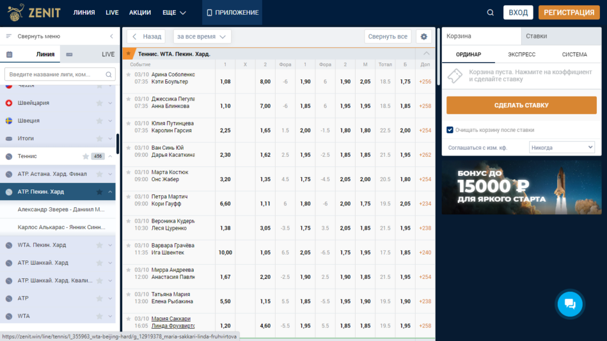The width and height of the screenshot is (607, 341).
Task: Expand the Швеция country chevron
Action: [x=110, y=121]
